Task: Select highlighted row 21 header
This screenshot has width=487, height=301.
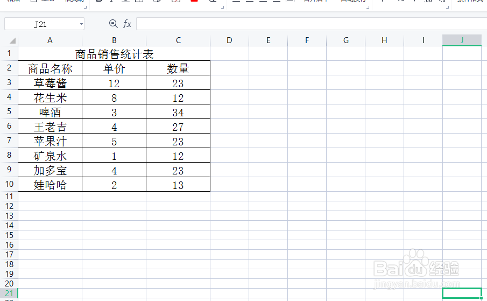Action: coord(9,293)
